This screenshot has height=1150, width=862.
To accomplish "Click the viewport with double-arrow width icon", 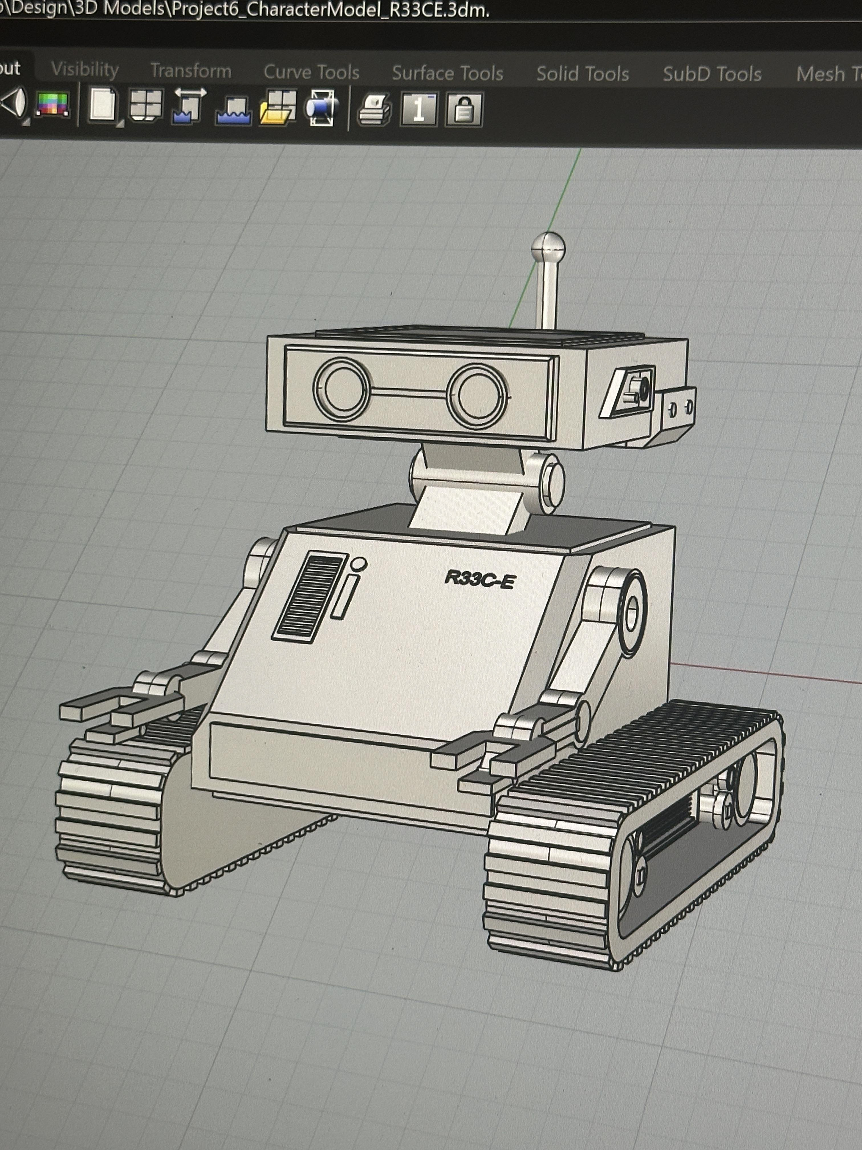I will point(189,107).
